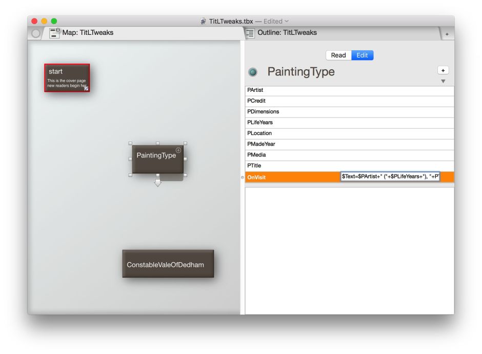Click the circle at left of tab bar

pyautogui.click(x=36, y=33)
